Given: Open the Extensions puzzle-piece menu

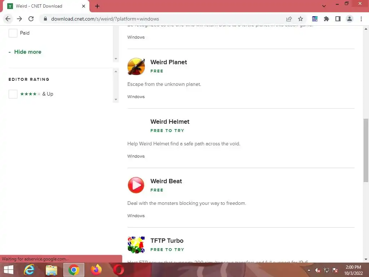Looking at the screenshot, I should 326,19.
